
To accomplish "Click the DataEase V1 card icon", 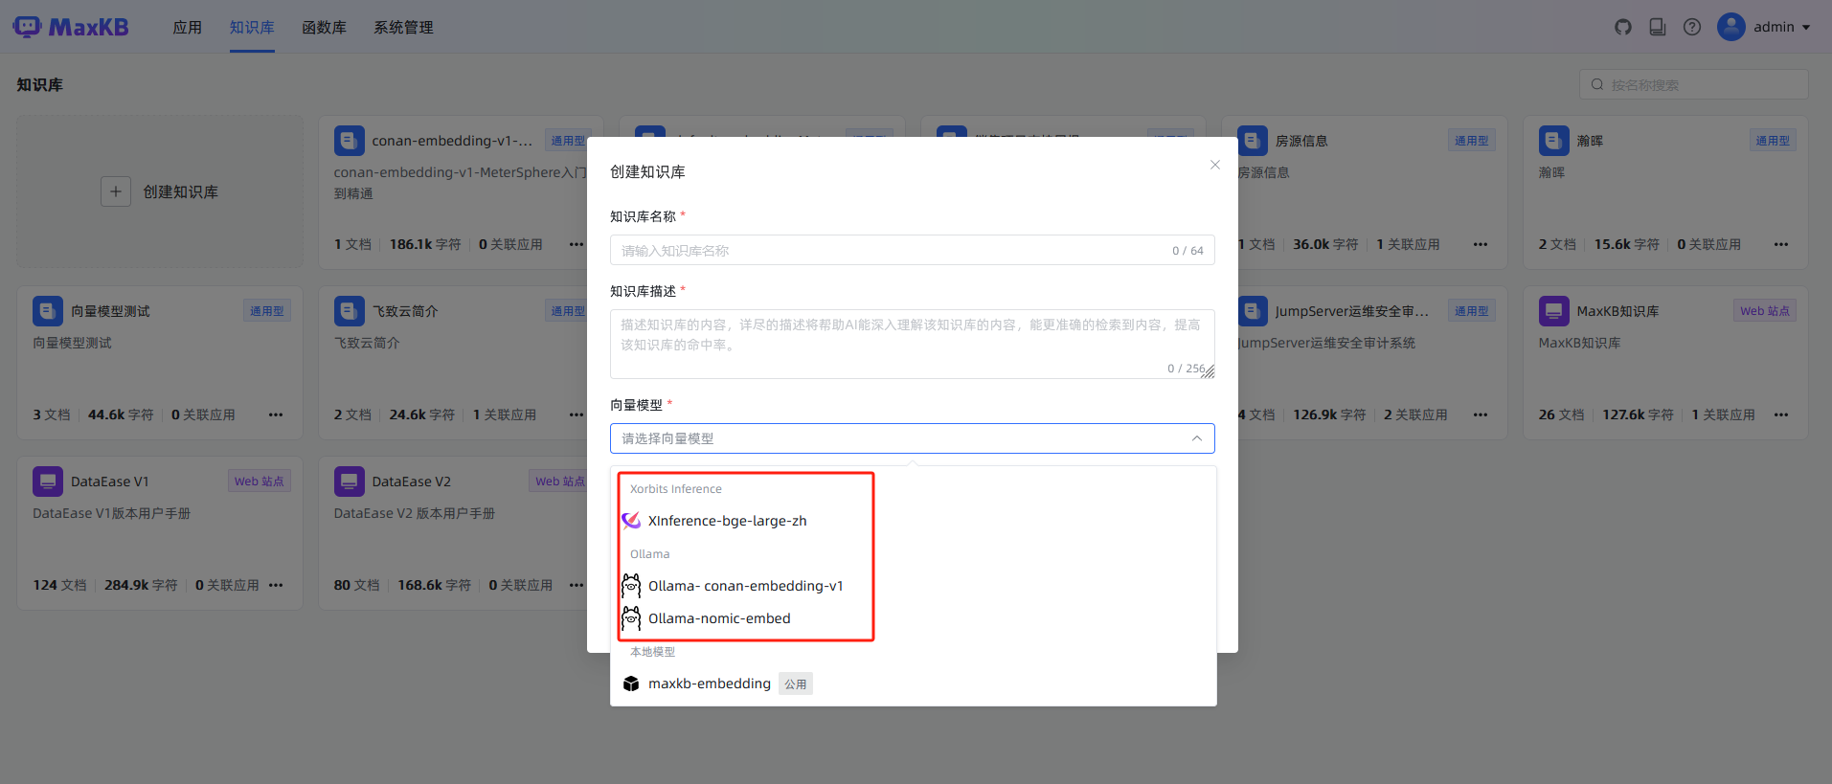I will (48, 482).
